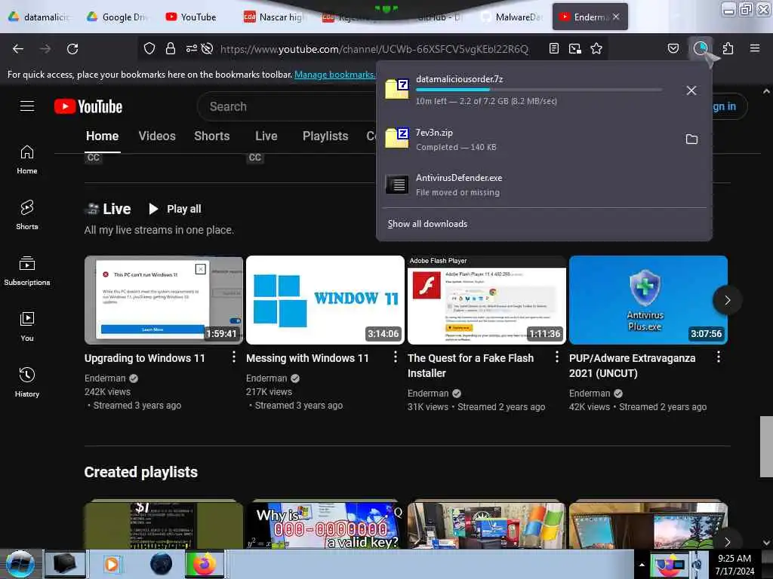Open the tracking protection shield icon
The width and height of the screenshot is (773, 579).
[149, 48]
